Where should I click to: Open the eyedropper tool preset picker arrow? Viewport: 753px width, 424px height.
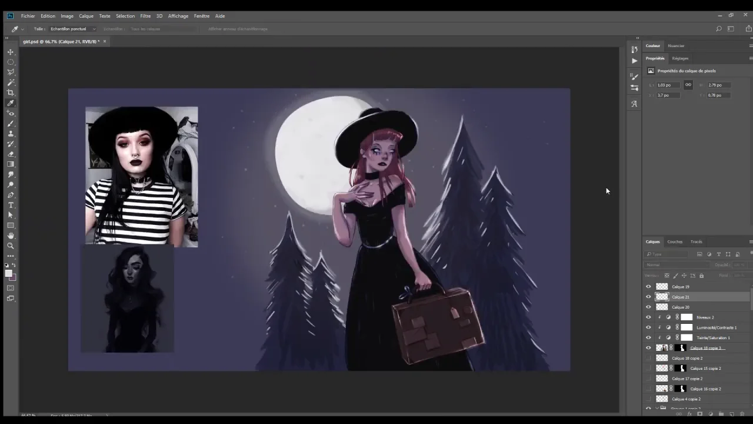(x=22, y=29)
